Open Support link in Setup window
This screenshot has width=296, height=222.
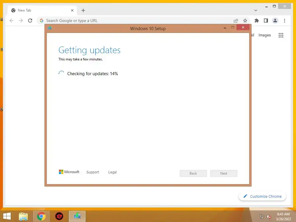tap(93, 172)
